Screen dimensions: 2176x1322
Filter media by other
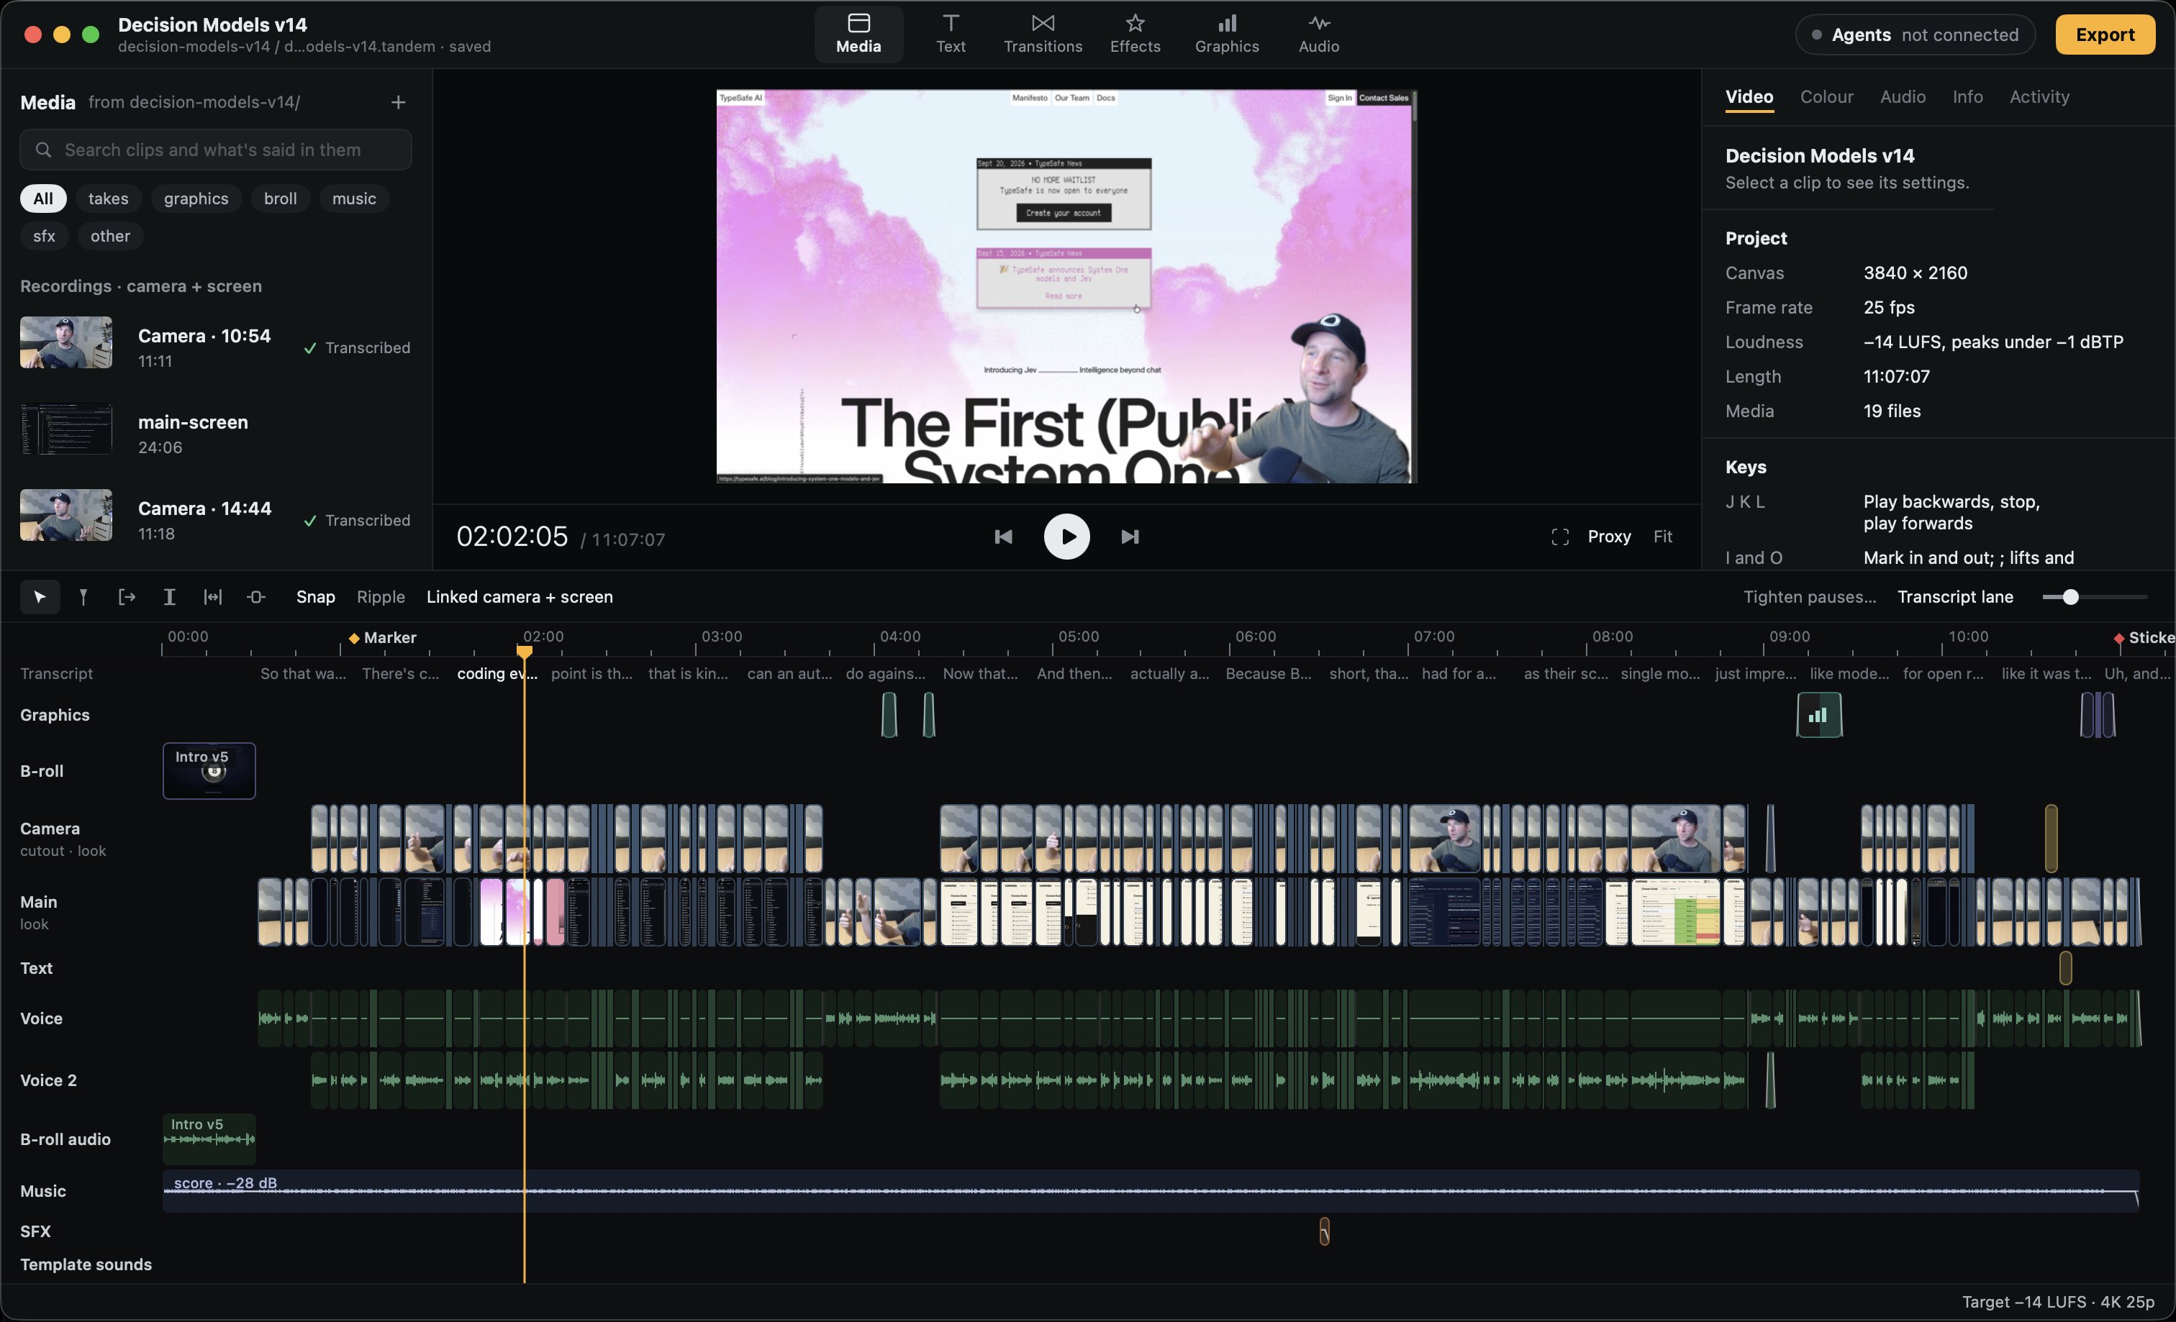[109, 236]
